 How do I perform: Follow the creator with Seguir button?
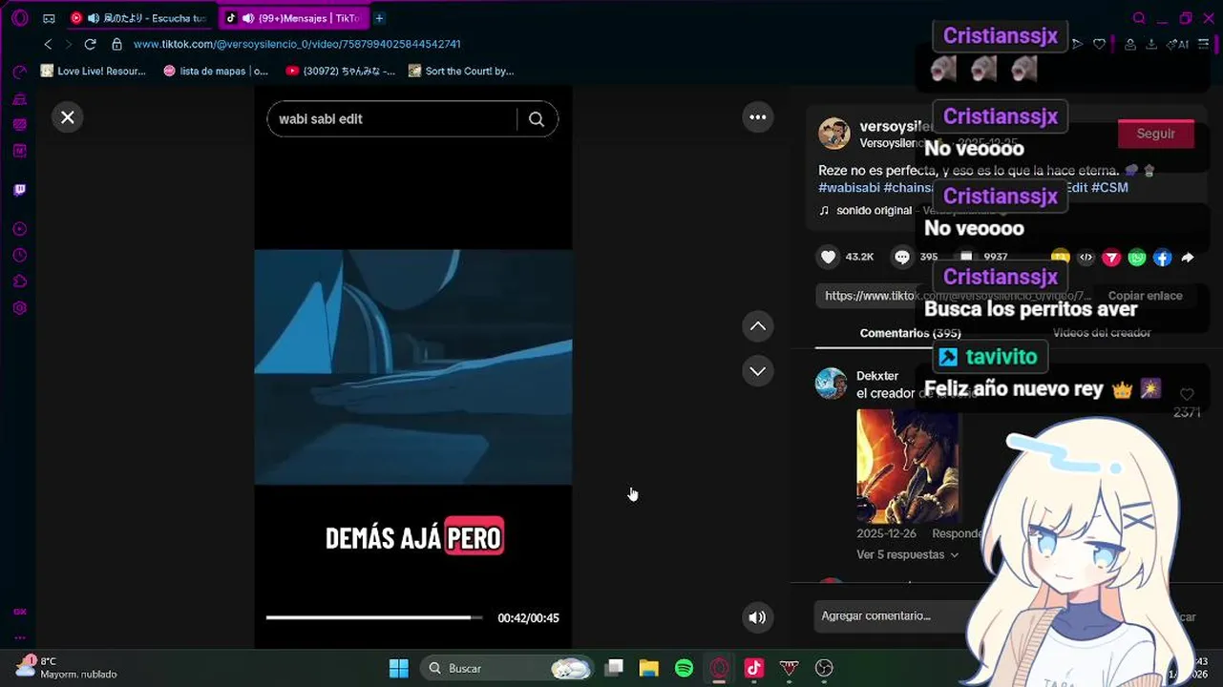point(1156,134)
